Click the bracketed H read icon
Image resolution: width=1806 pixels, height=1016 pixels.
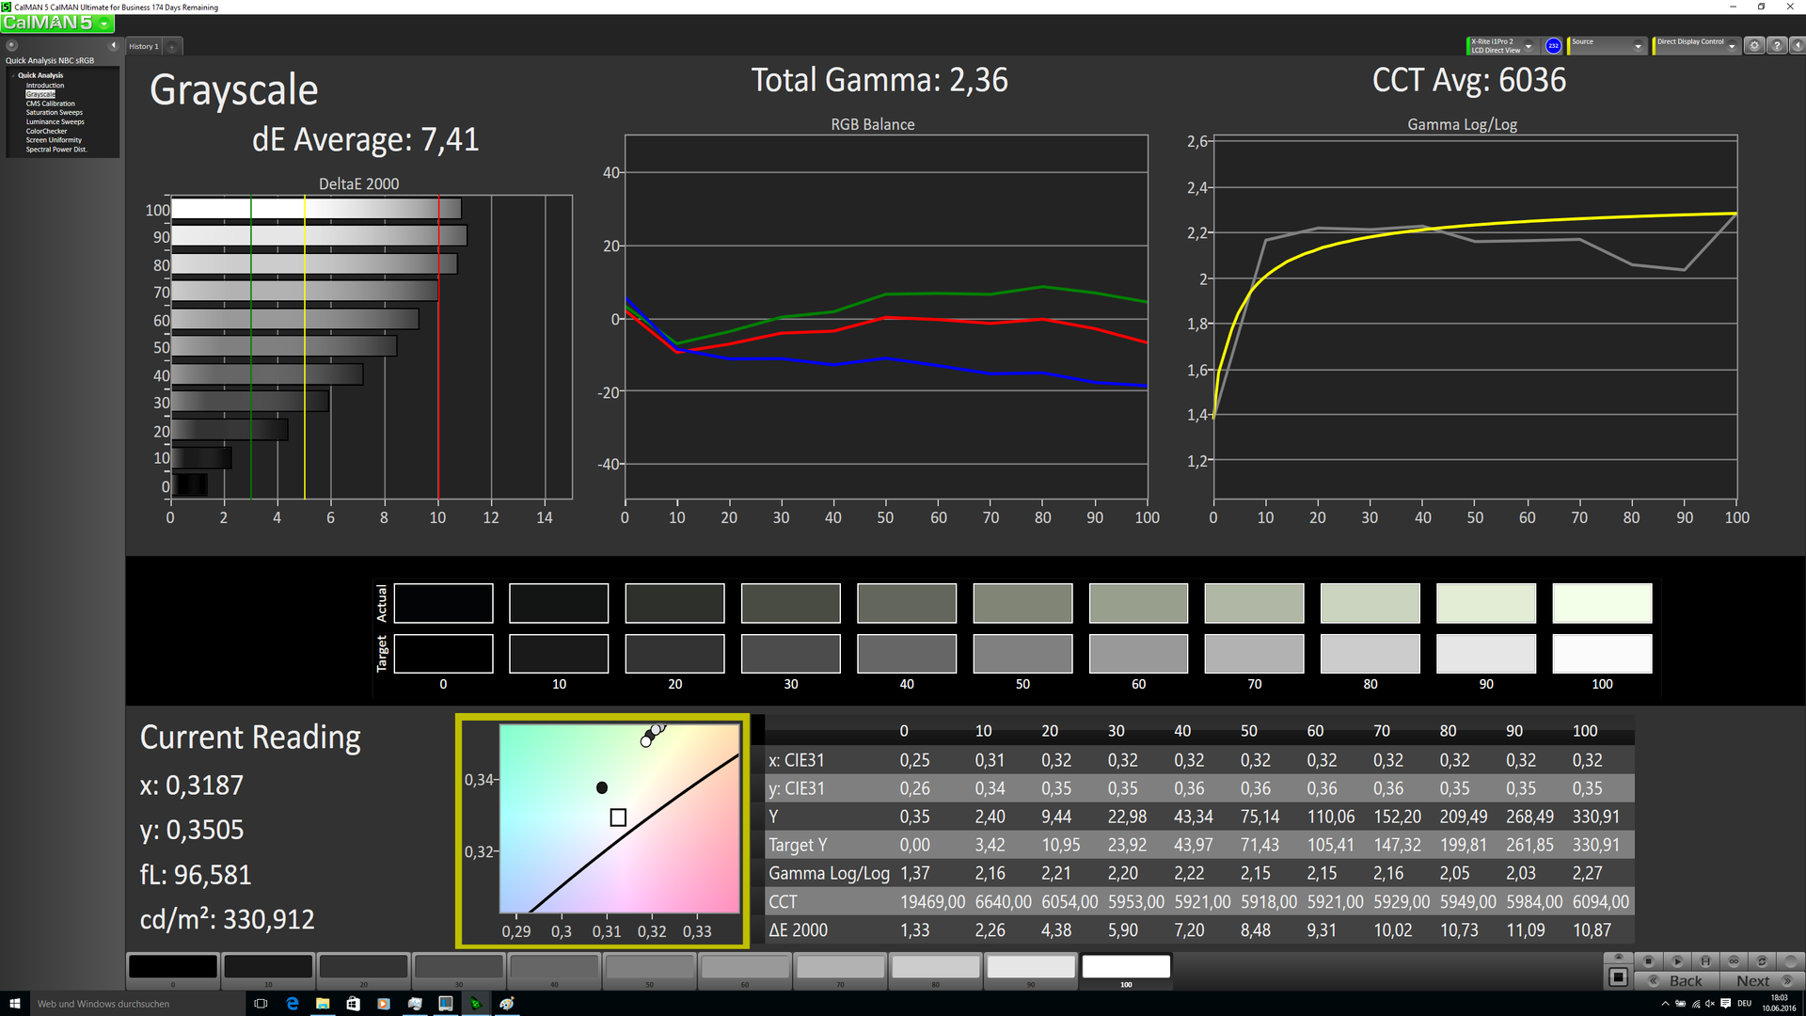[1705, 961]
